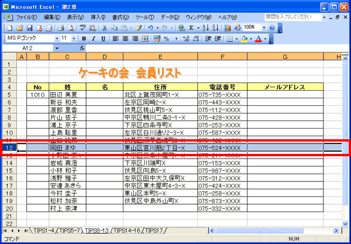The width and height of the screenshot is (351, 244).
Task: Toggle Center alignment
Action: [x=125, y=39]
